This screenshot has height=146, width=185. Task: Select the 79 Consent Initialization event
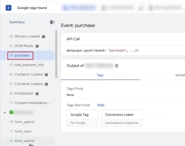click(x=30, y=103)
